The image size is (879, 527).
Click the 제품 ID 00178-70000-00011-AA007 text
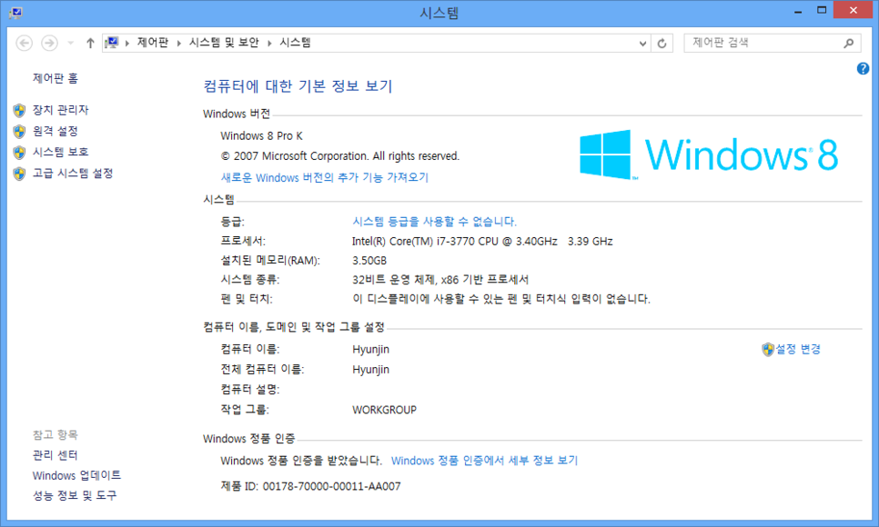(310, 486)
